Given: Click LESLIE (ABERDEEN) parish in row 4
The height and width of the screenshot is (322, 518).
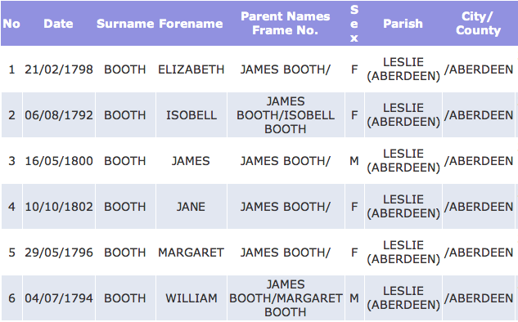Looking at the screenshot, I should (403, 207).
